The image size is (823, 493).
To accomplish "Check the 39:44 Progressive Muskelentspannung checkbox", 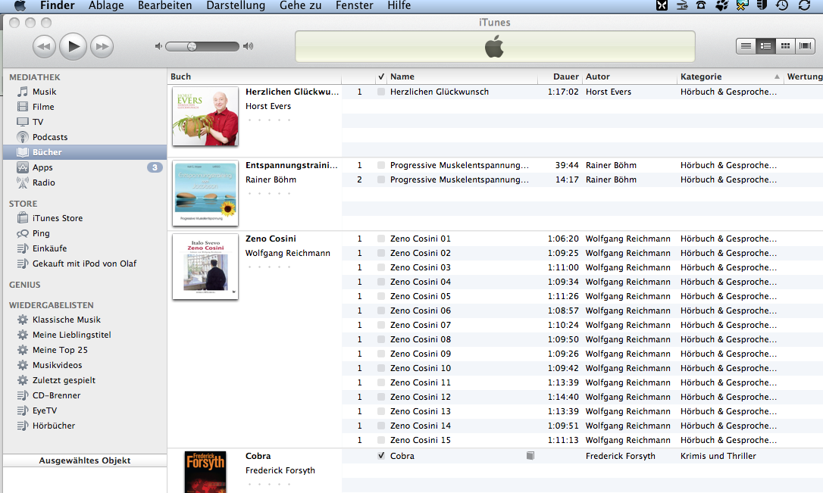I will click(381, 165).
